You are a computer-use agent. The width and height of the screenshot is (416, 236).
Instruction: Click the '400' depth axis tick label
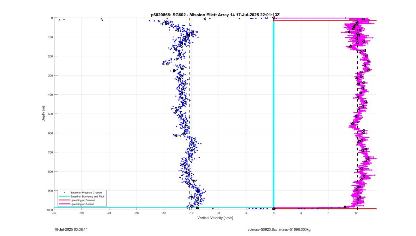click(50, 95)
